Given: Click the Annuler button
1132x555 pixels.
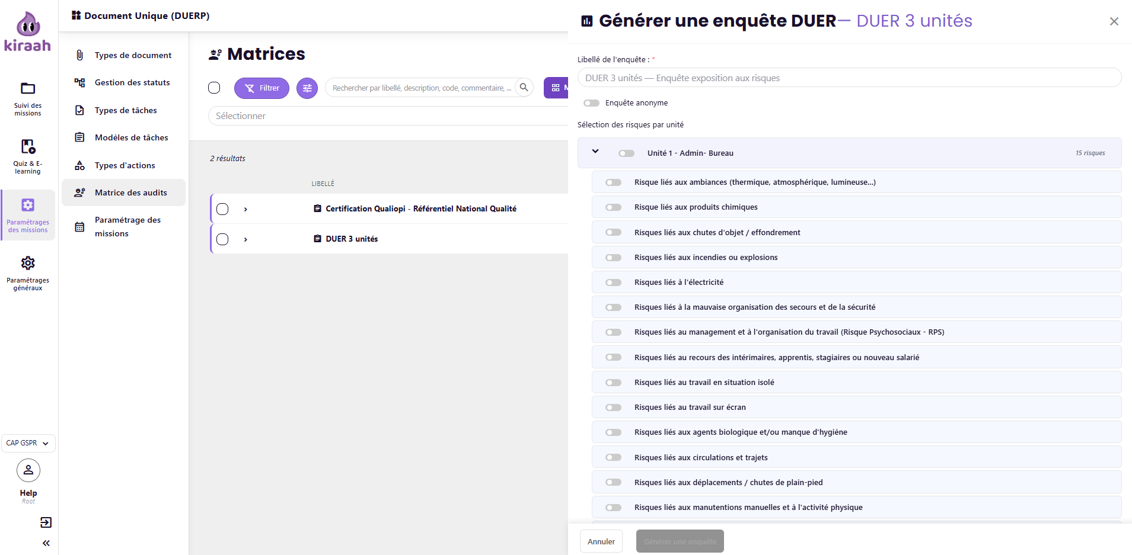Looking at the screenshot, I should point(601,541).
